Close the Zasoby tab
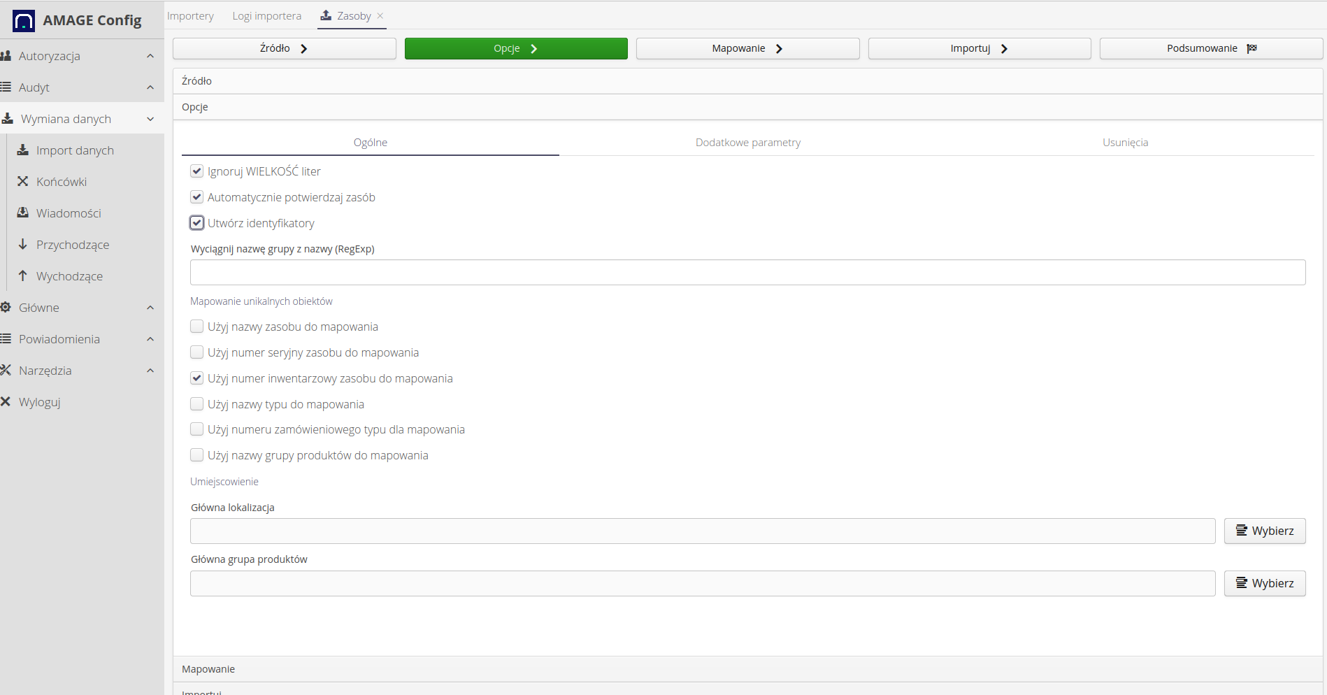 click(x=380, y=16)
